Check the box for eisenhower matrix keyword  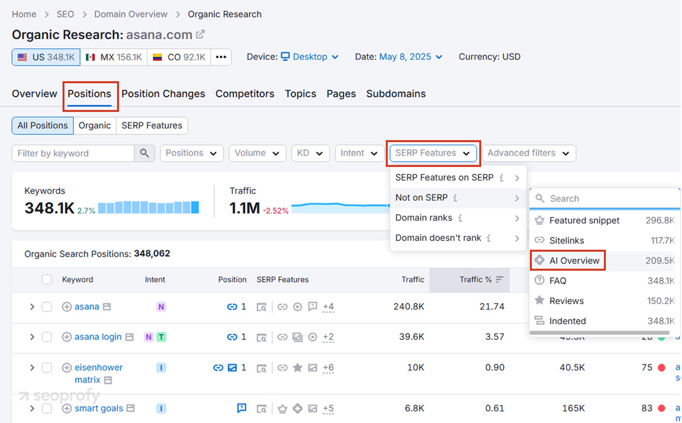pyautogui.click(x=47, y=368)
